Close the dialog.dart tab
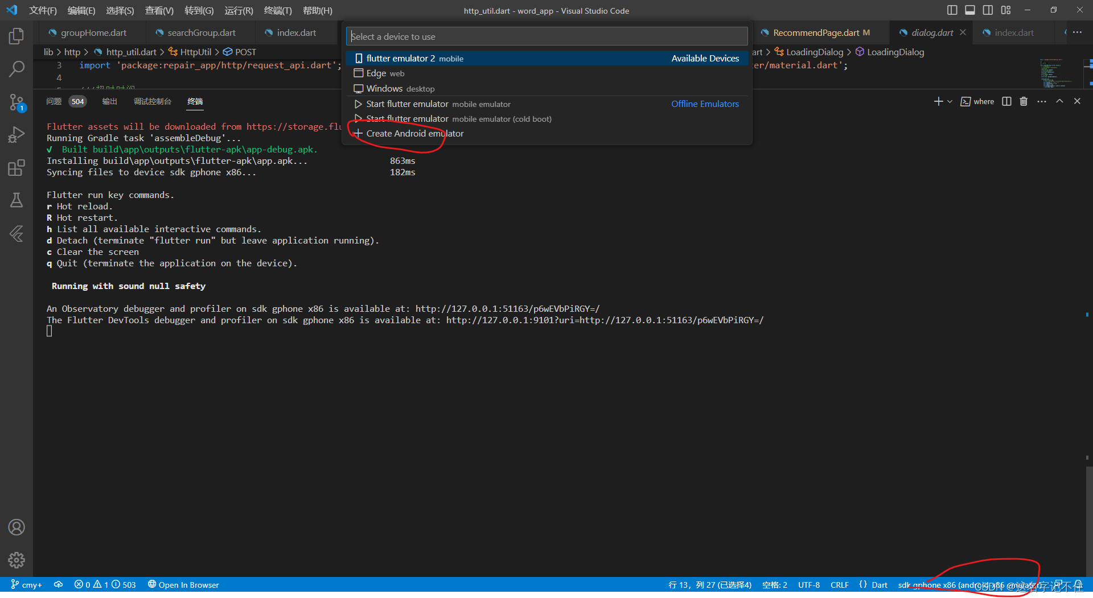The width and height of the screenshot is (1093, 598). (963, 32)
